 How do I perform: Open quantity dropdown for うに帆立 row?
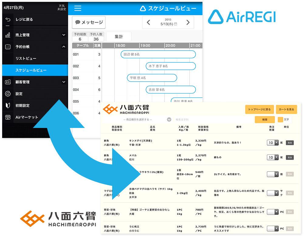point(273,229)
